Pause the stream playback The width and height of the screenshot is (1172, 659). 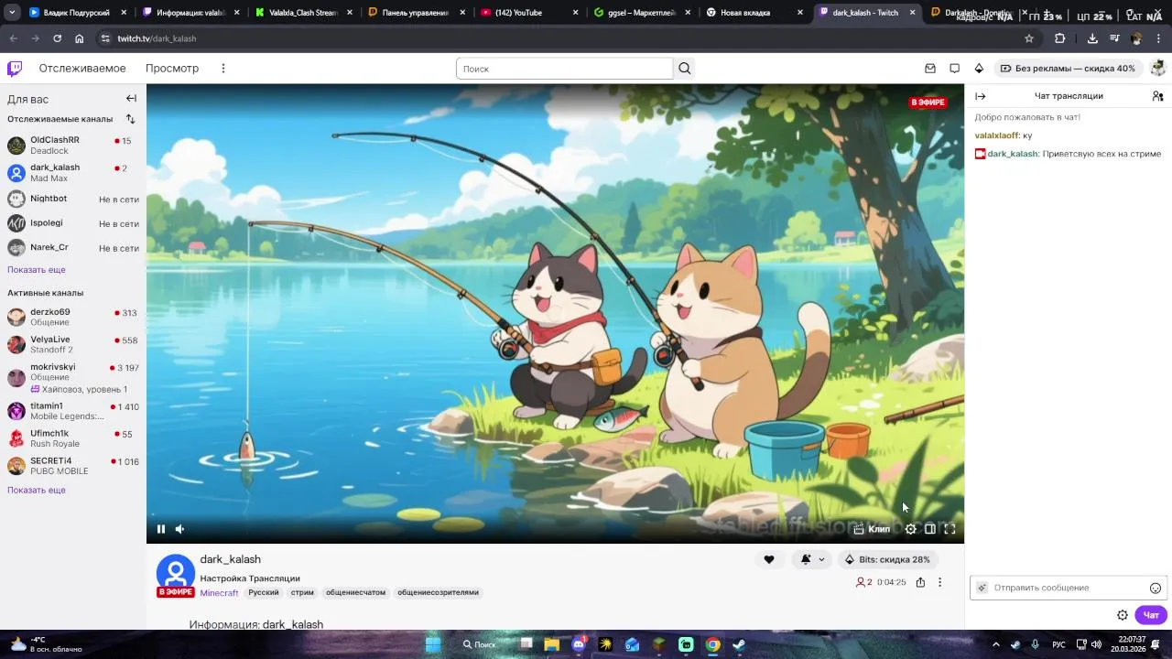(x=161, y=529)
